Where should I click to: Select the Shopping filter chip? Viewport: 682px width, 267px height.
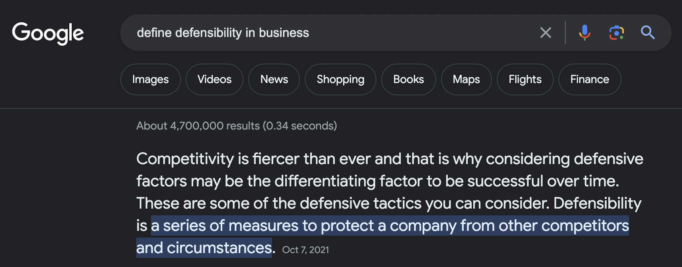coord(341,79)
